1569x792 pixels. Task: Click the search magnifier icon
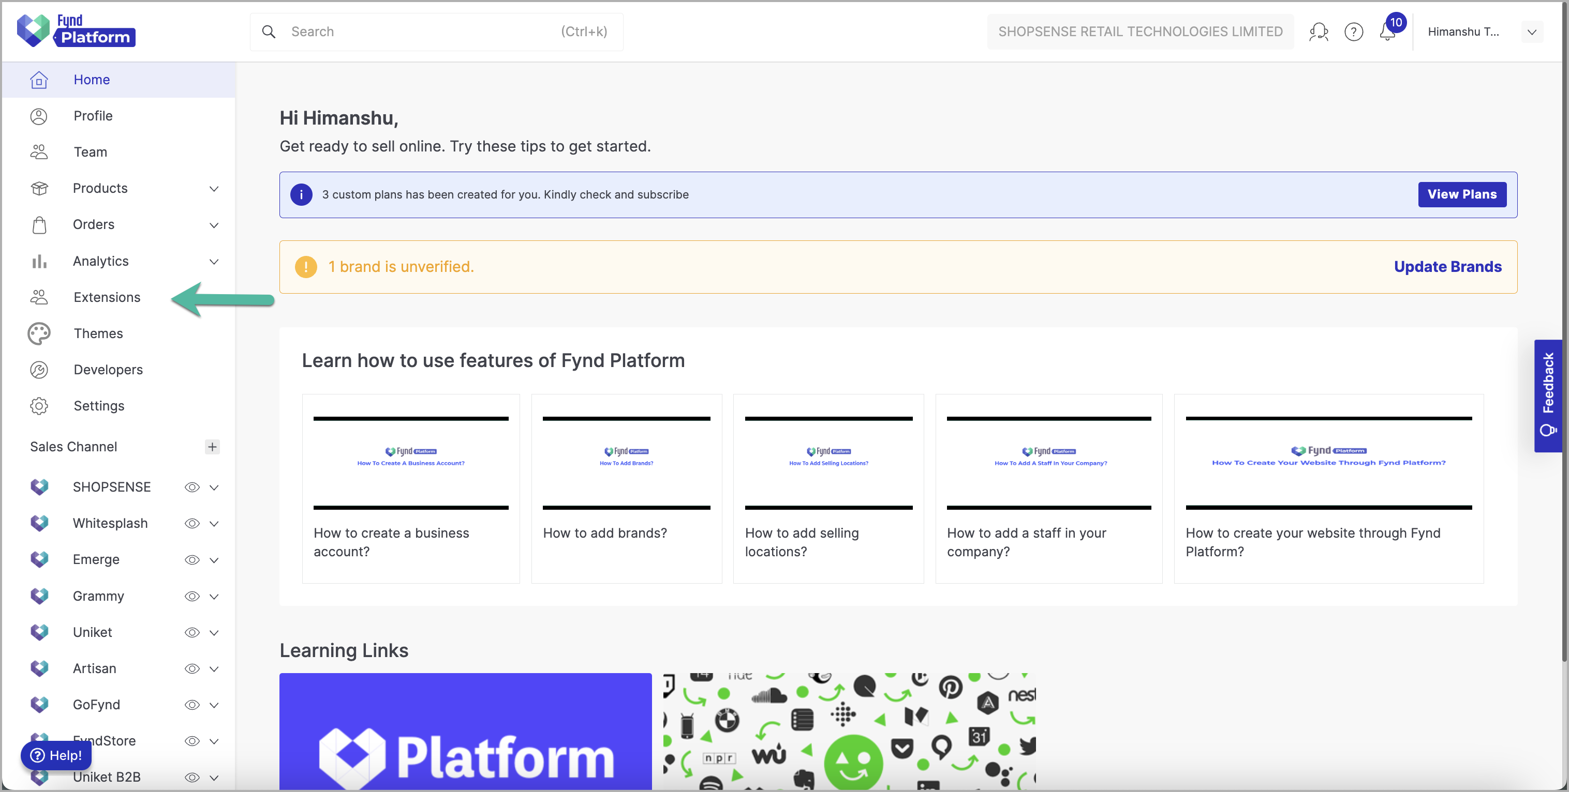pos(269,32)
